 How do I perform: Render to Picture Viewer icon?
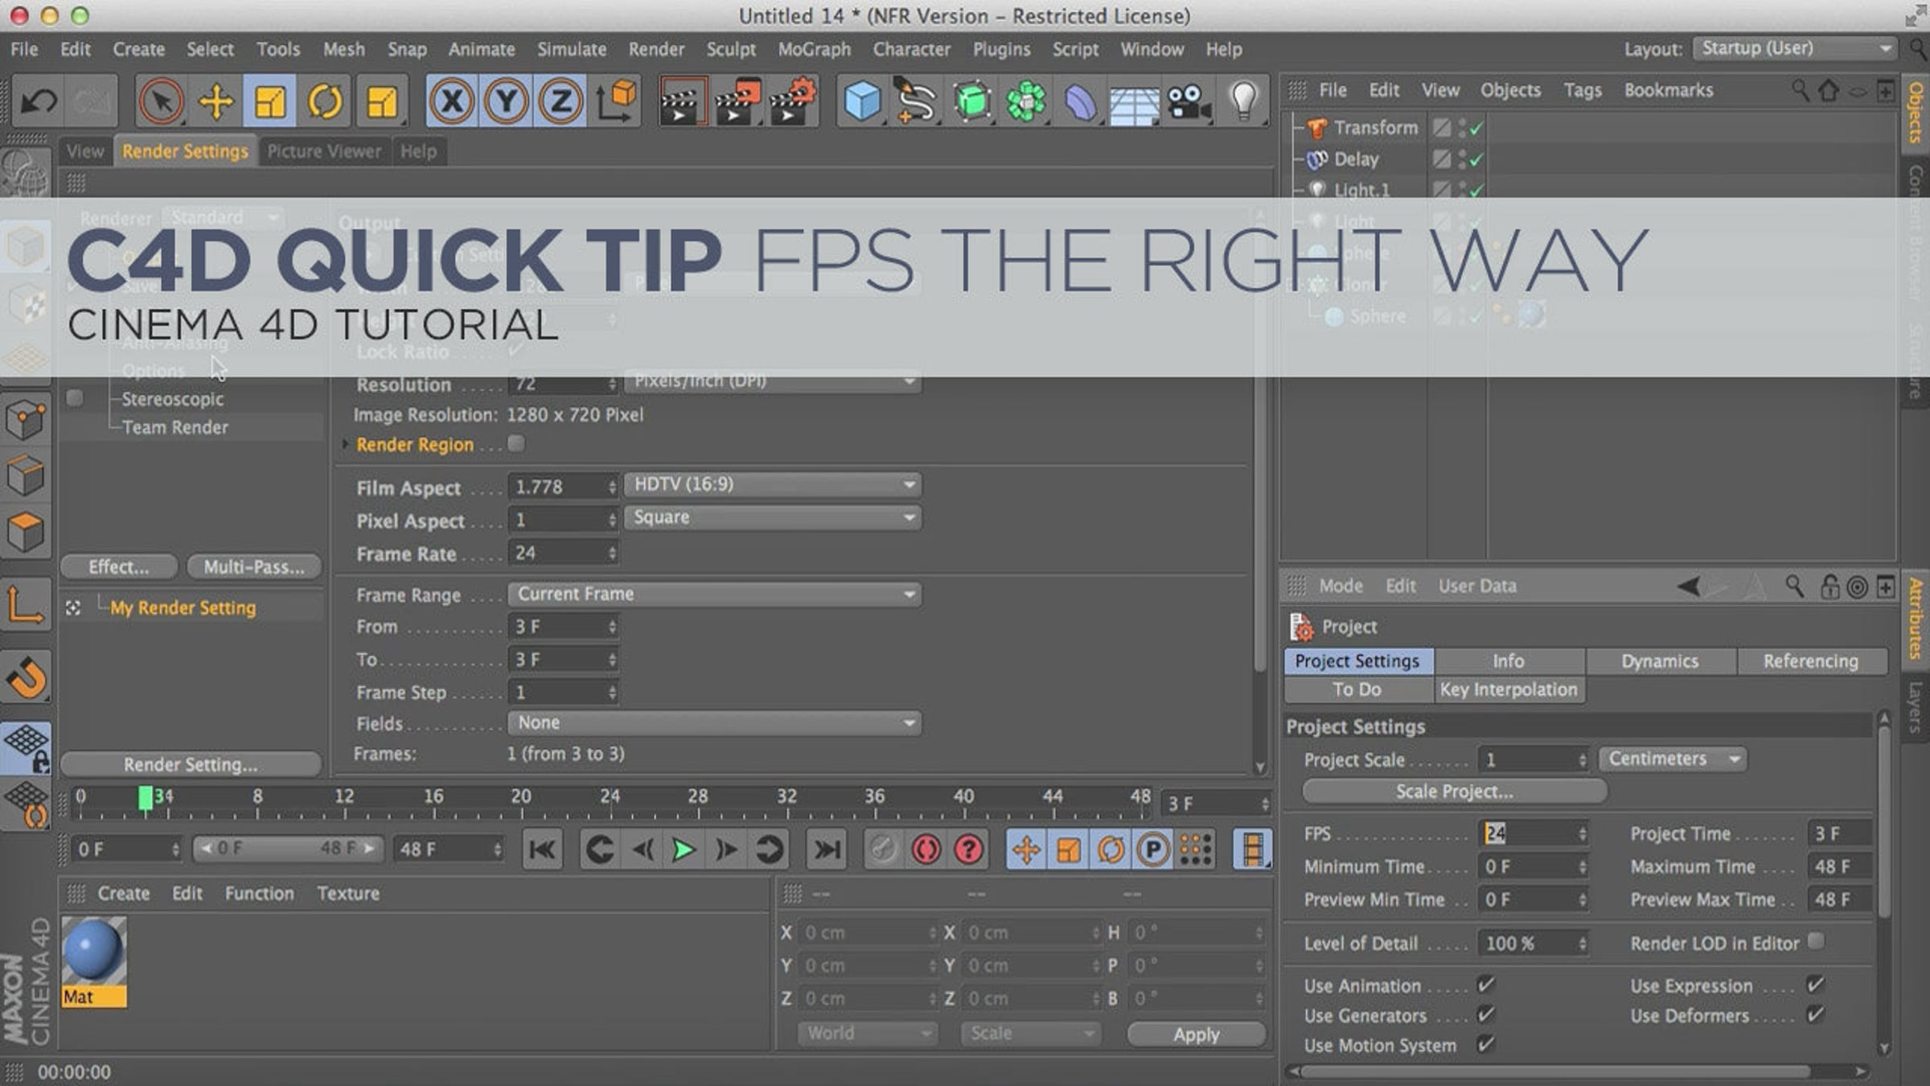coord(737,101)
